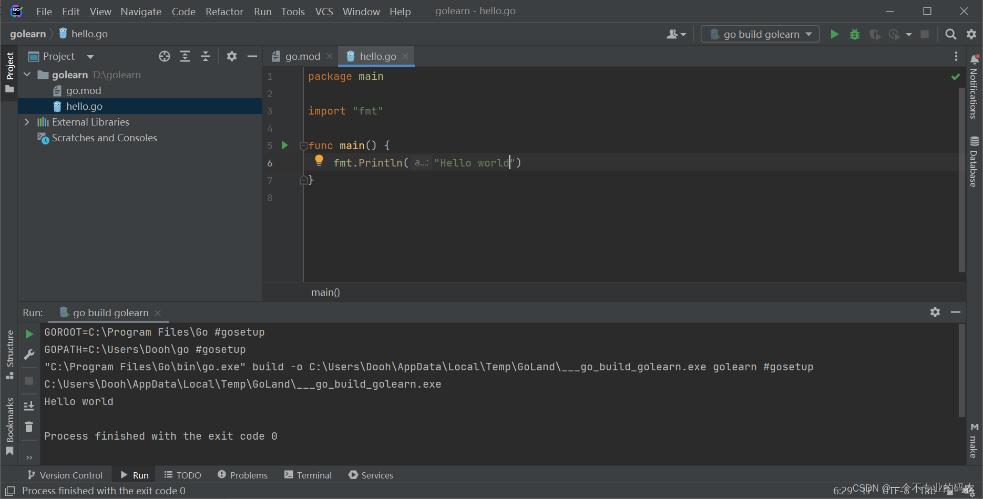The height and width of the screenshot is (499, 983).
Task: Toggle tool window bars in status bar
Action: tap(10, 491)
